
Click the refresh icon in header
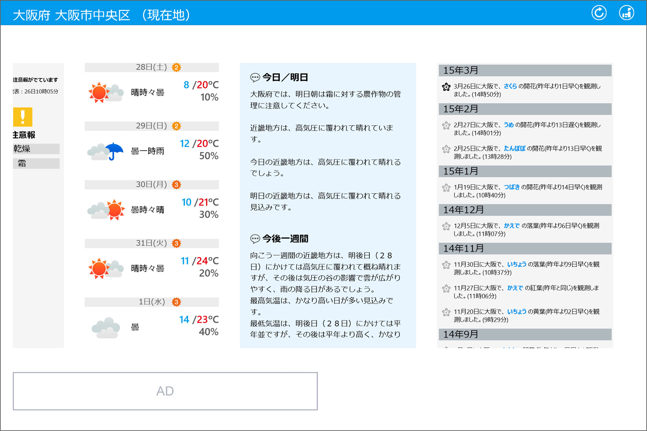(x=599, y=13)
